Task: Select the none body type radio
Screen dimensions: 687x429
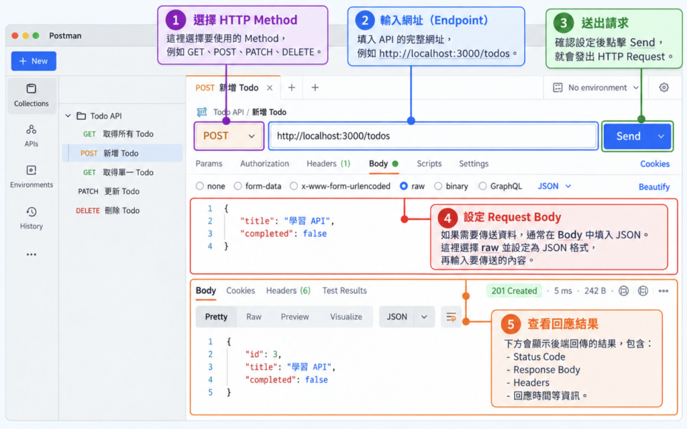Action: point(200,187)
